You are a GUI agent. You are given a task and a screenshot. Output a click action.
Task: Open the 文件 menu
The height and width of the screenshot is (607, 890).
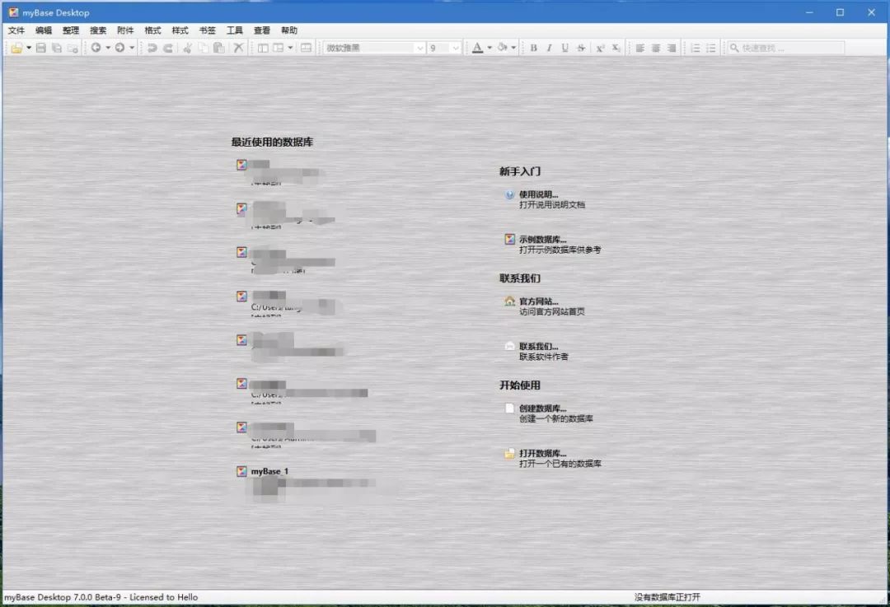pyautogui.click(x=16, y=30)
